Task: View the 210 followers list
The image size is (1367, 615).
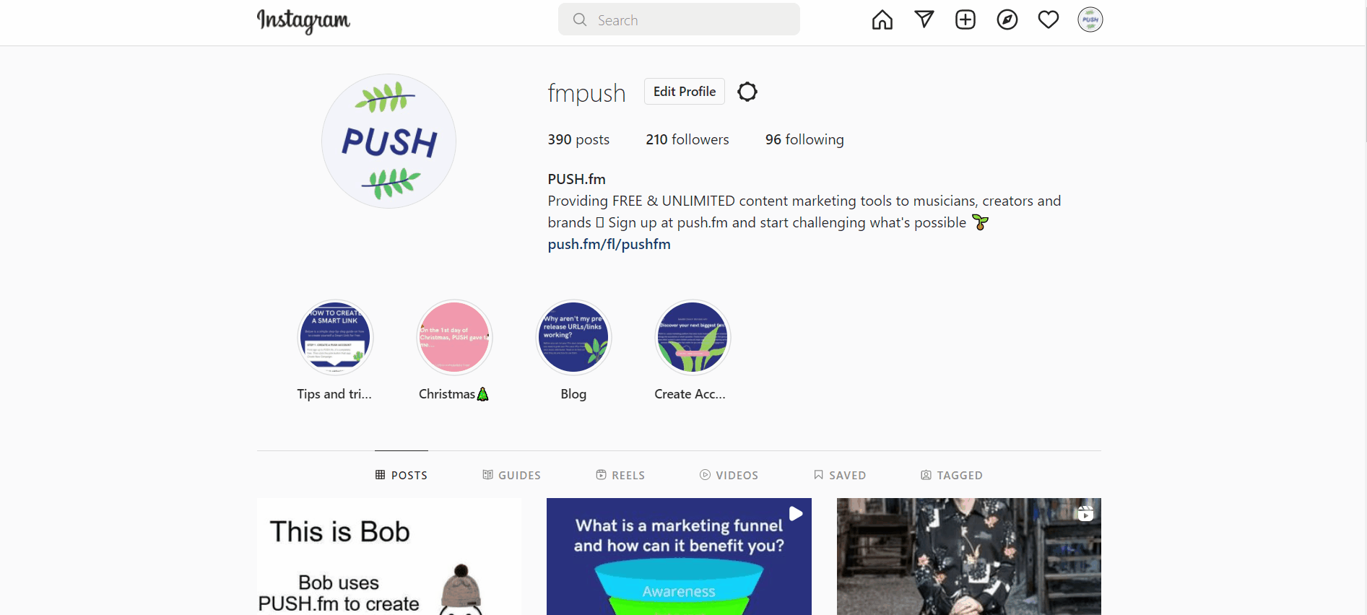Action: tap(687, 139)
